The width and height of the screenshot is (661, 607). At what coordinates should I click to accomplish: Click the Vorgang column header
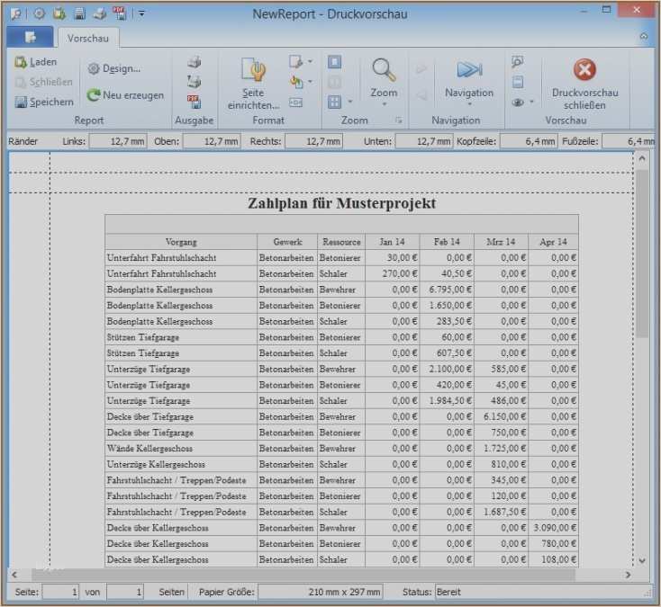[181, 242]
